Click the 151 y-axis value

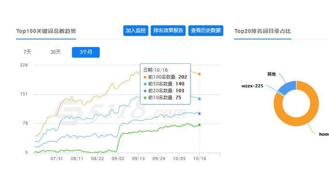click(x=24, y=94)
